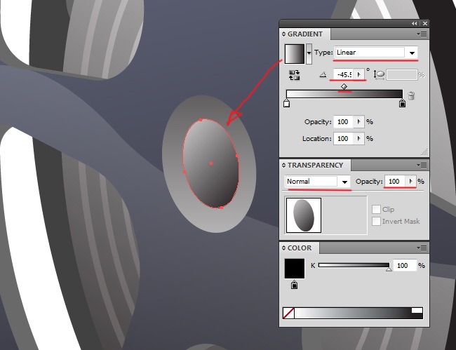Image resolution: width=456 pixels, height=350 pixels.
Task: Click the white swatch at spectrum bar end
Action: (417, 311)
